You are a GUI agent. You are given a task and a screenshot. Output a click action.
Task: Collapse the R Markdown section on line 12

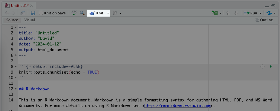[16, 89]
